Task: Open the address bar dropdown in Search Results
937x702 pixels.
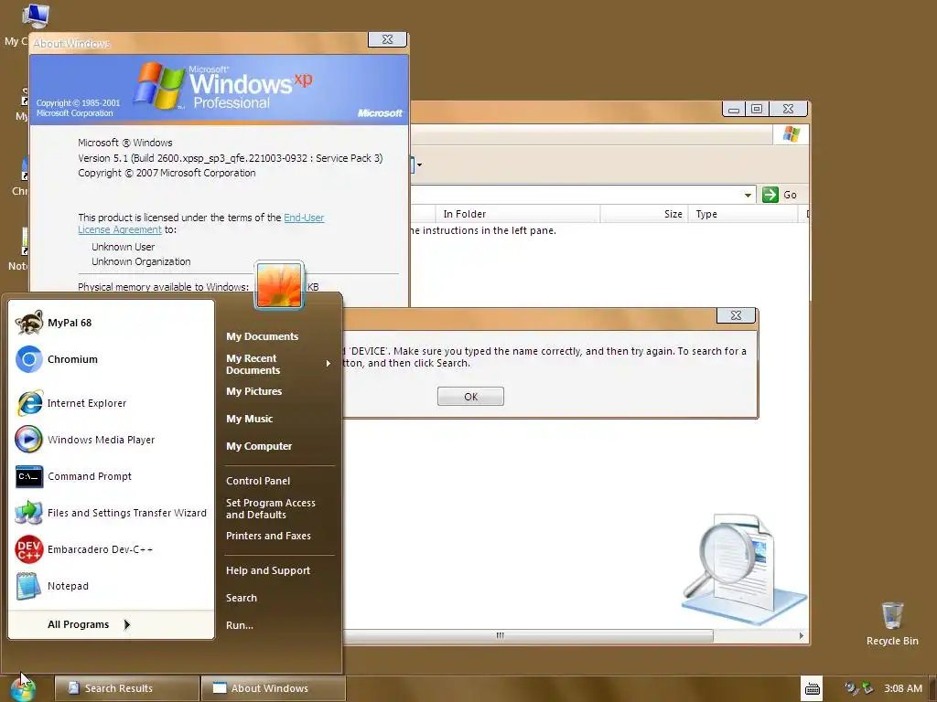Action: [748, 196]
